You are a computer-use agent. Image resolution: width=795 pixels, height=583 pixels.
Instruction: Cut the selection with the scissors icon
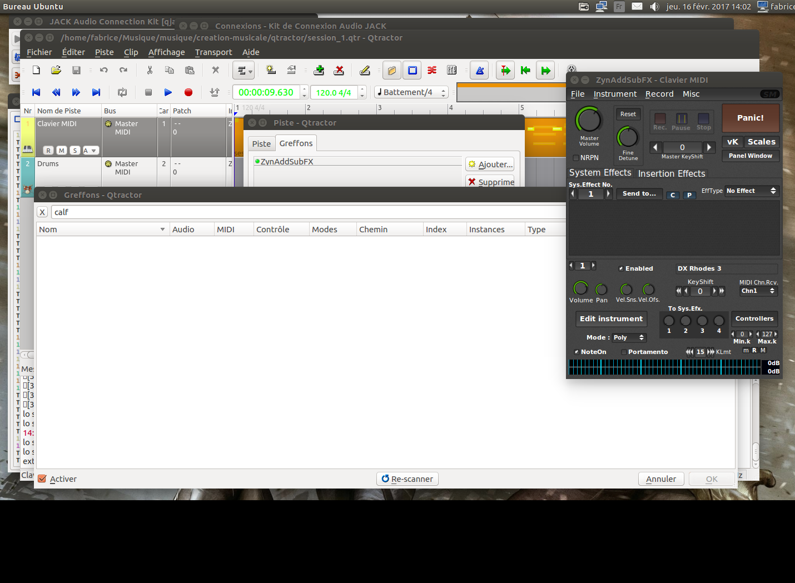[150, 70]
